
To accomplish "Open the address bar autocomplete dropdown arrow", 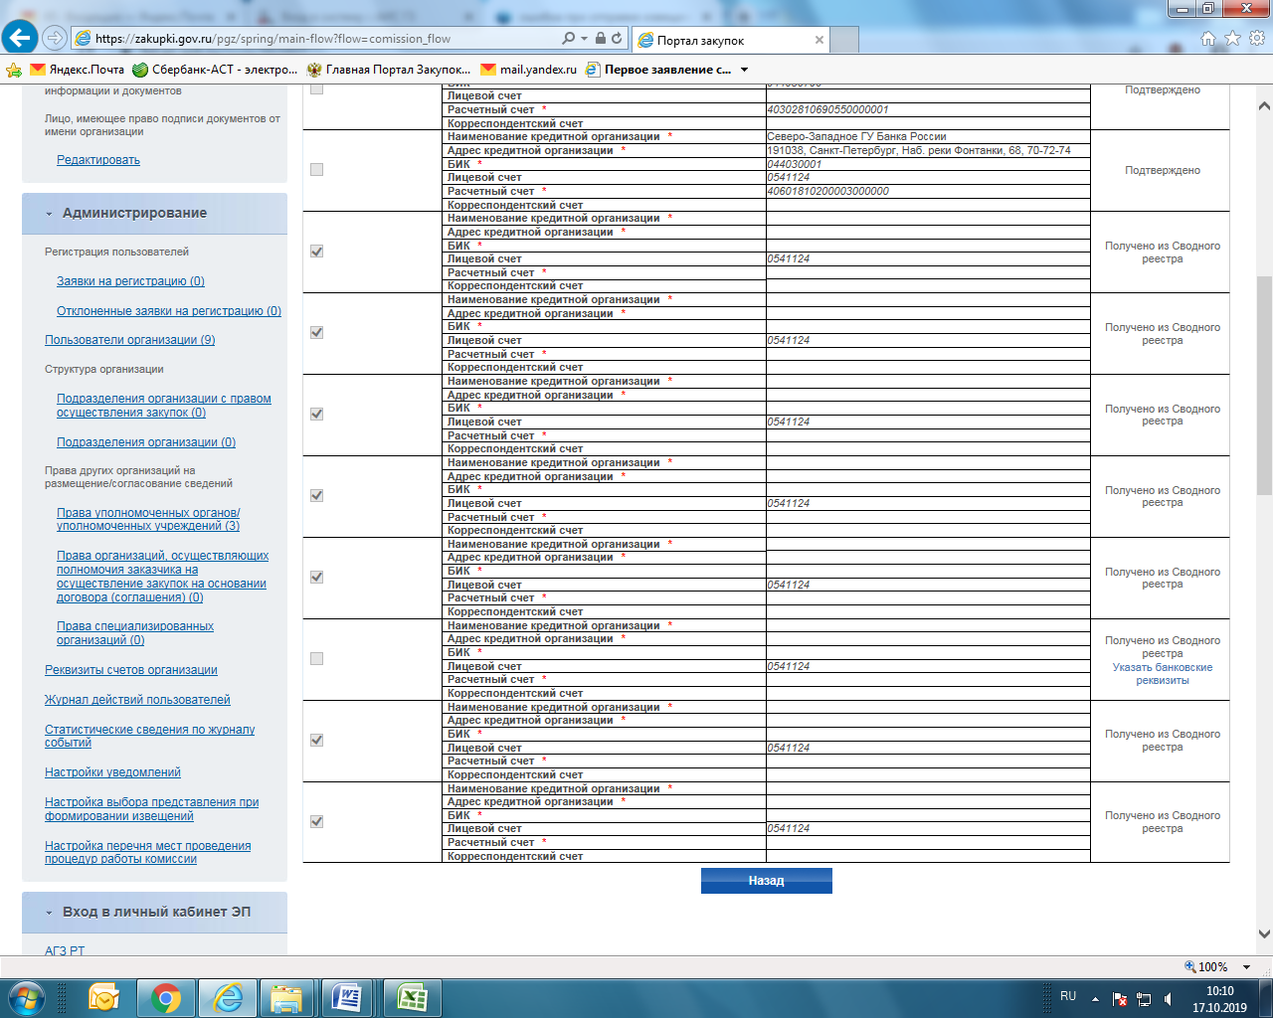I will (x=585, y=39).
